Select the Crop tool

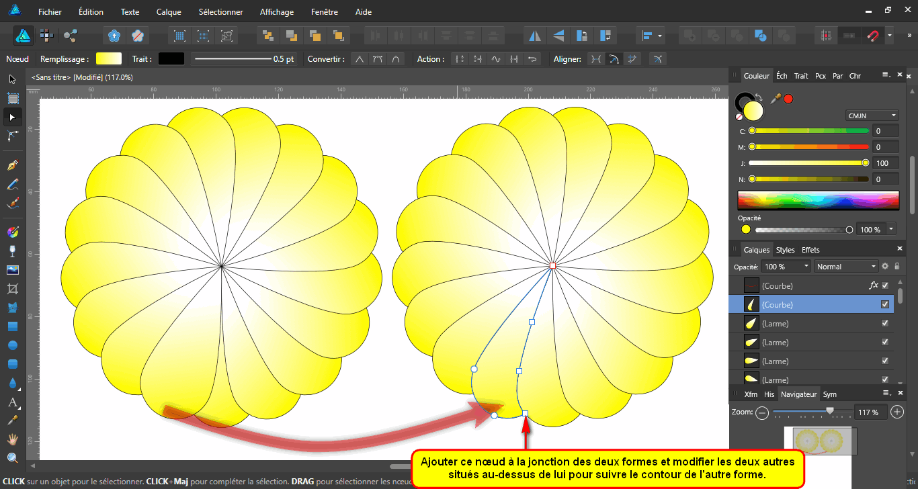coord(12,289)
